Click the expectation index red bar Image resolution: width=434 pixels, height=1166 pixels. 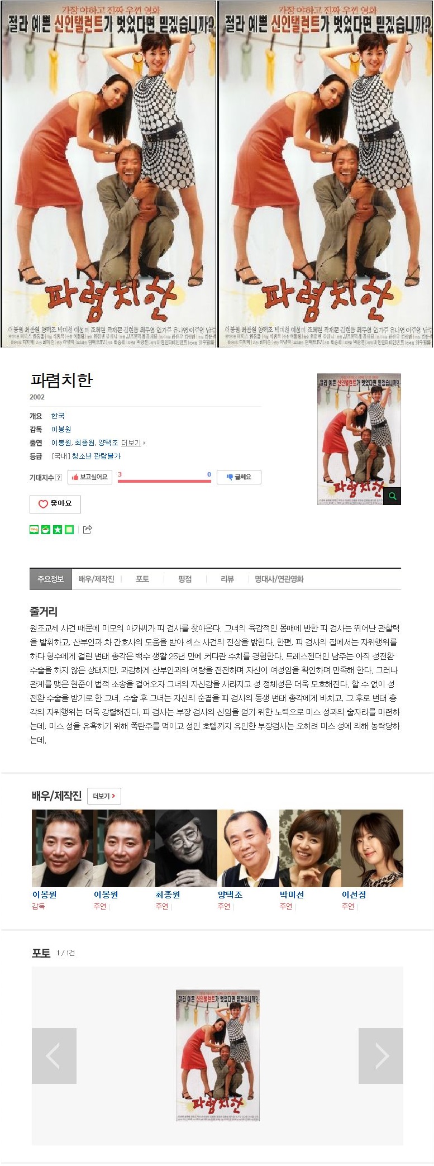coord(164,480)
